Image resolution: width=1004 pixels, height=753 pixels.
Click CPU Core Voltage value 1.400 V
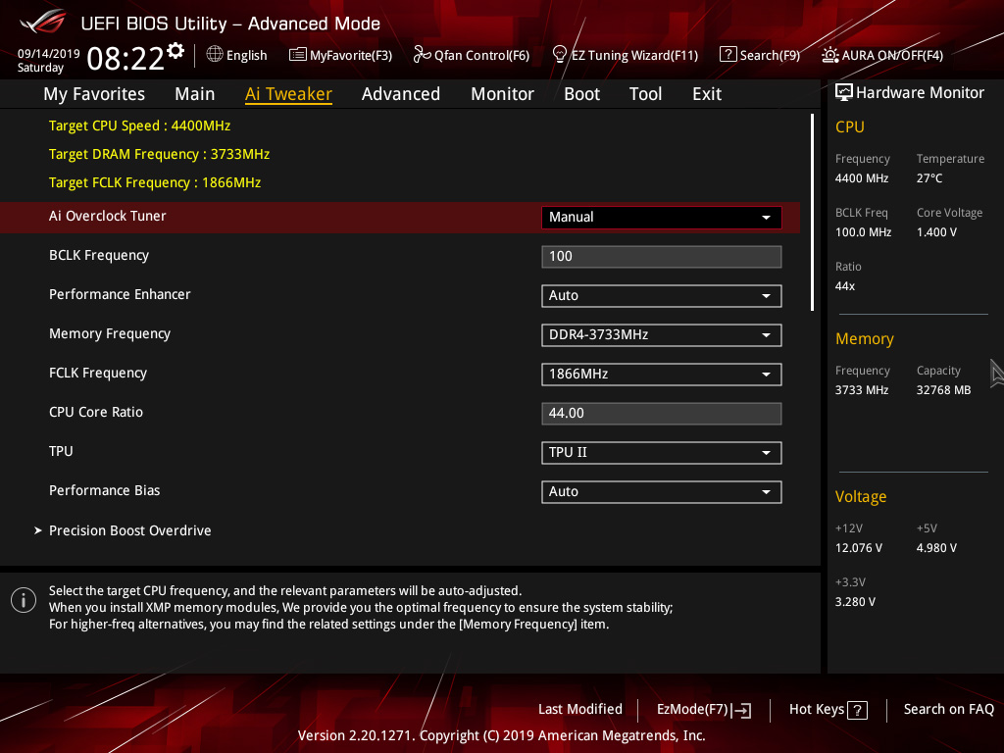[x=936, y=232]
